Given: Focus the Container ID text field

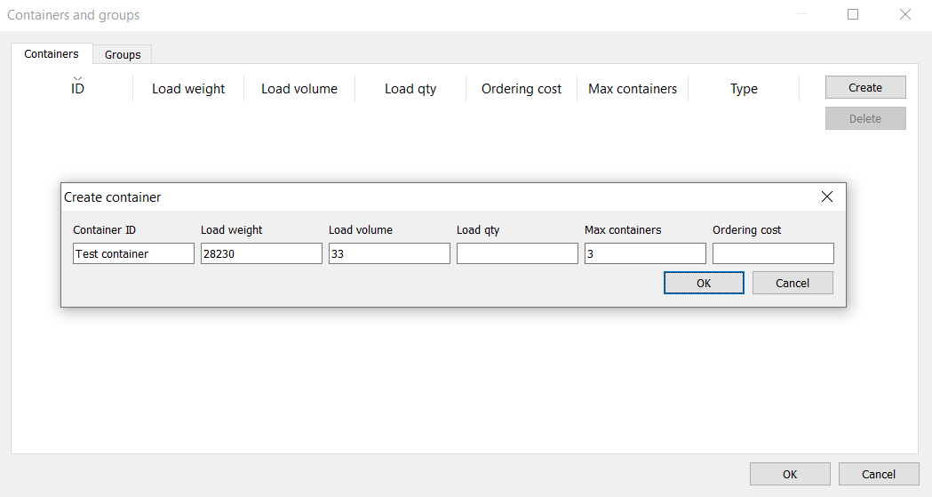Looking at the screenshot, I should (x=133, y=254).
